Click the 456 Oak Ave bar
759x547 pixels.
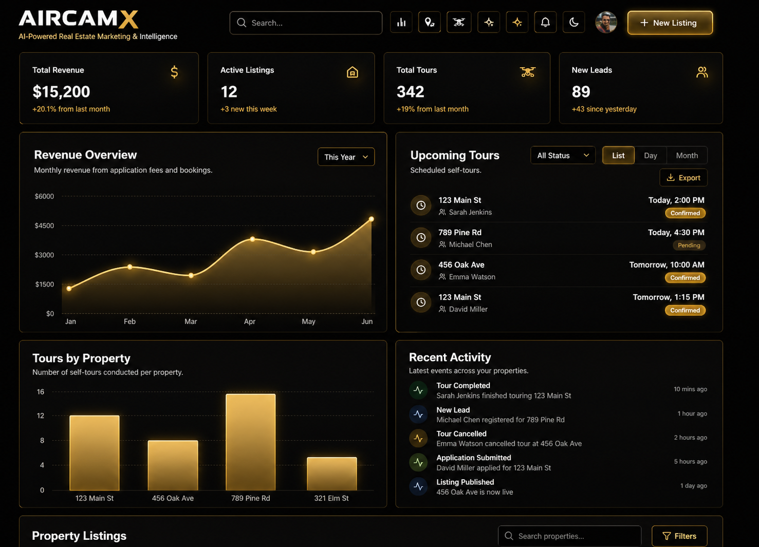(x=173, y=465)
